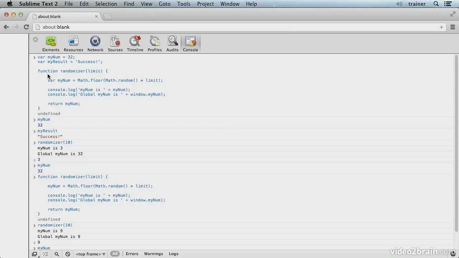Open the trainer user menu
459x258 pixels.
coord(417,4)
